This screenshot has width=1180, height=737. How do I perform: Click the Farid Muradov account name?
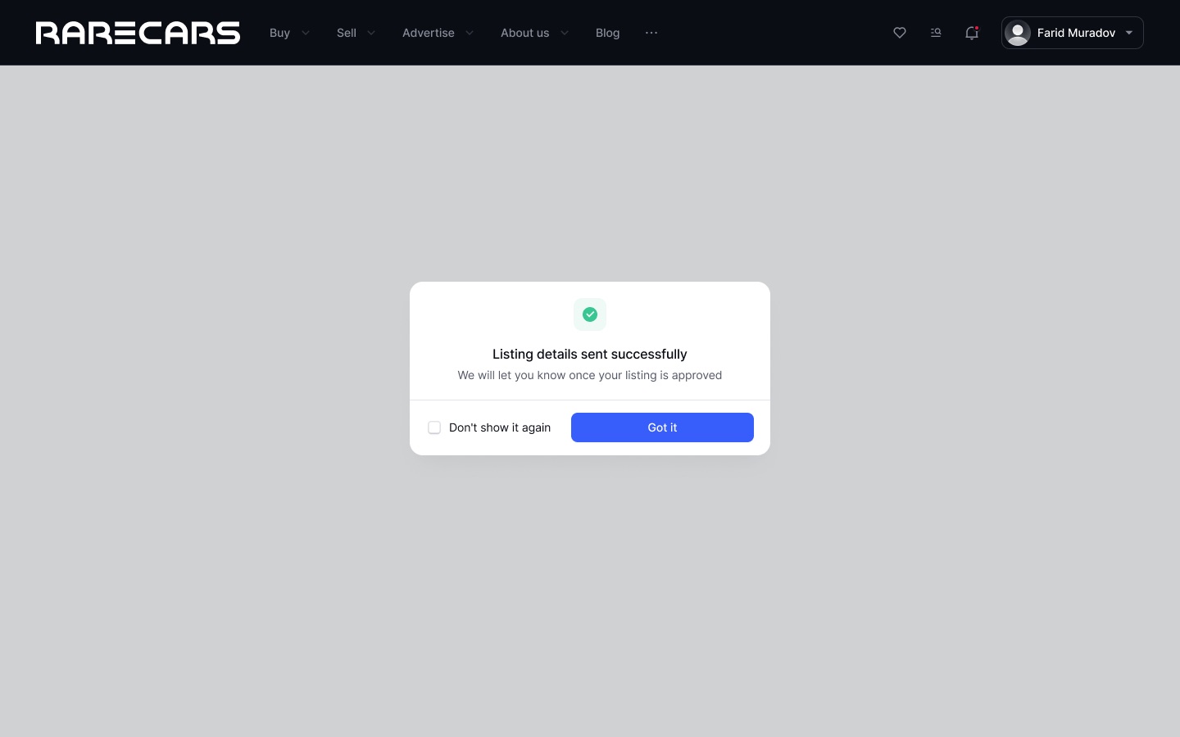pyautogui.click(x=1076, y=33)
